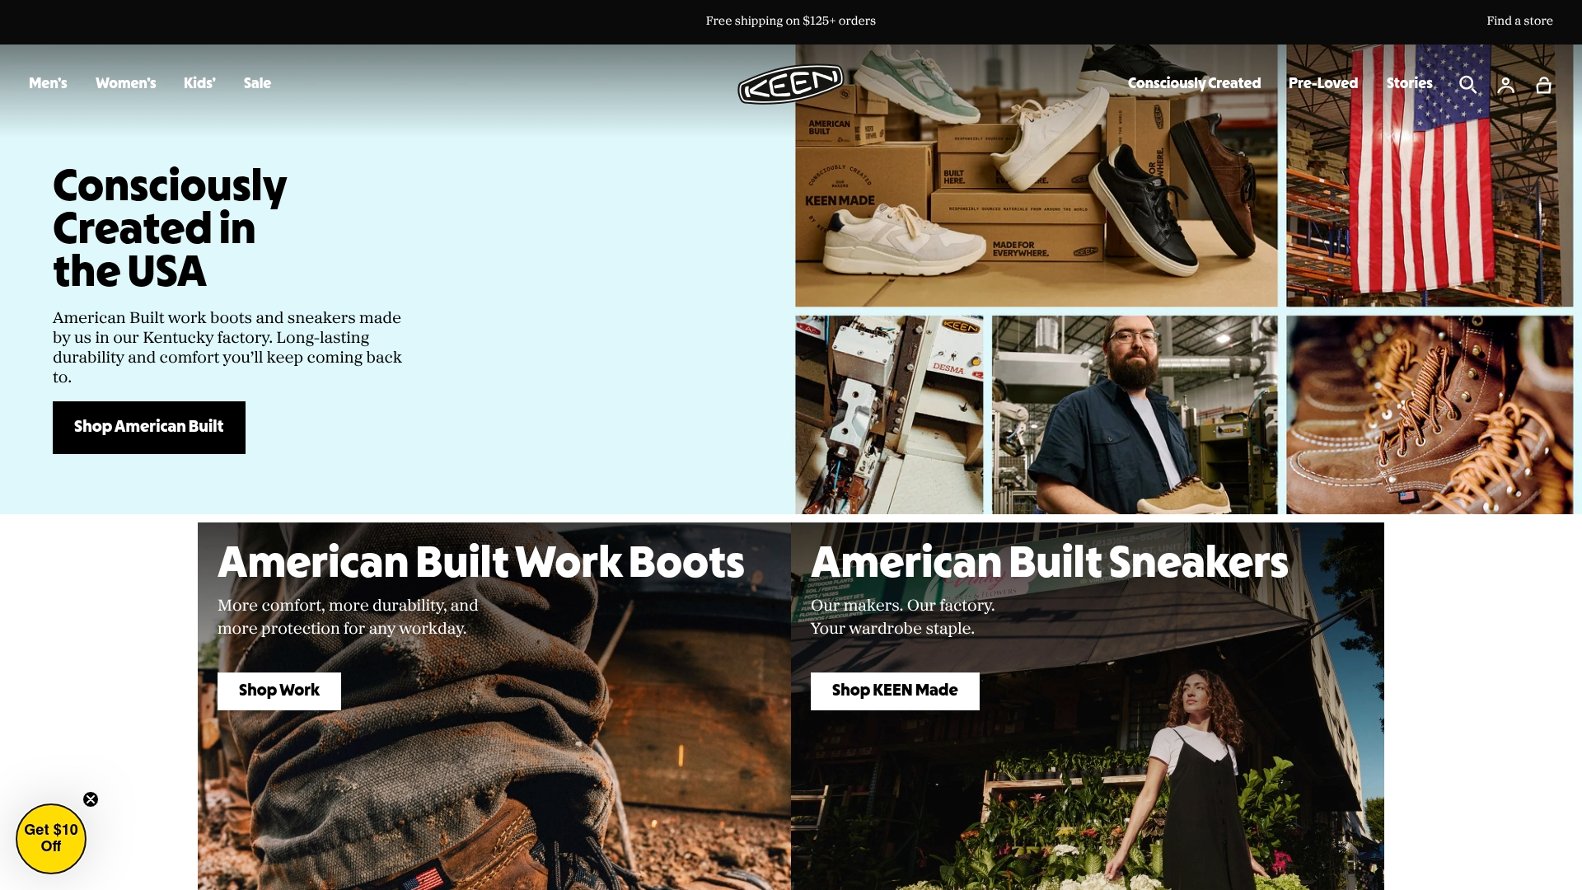Open the factory machine photo

tap(889, 415)
